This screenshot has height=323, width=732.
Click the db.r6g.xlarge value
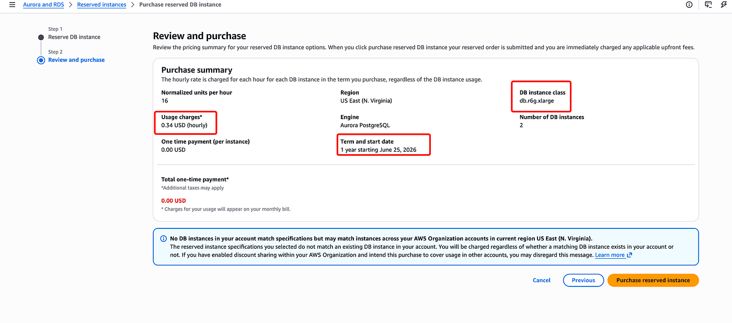(536, 101)
